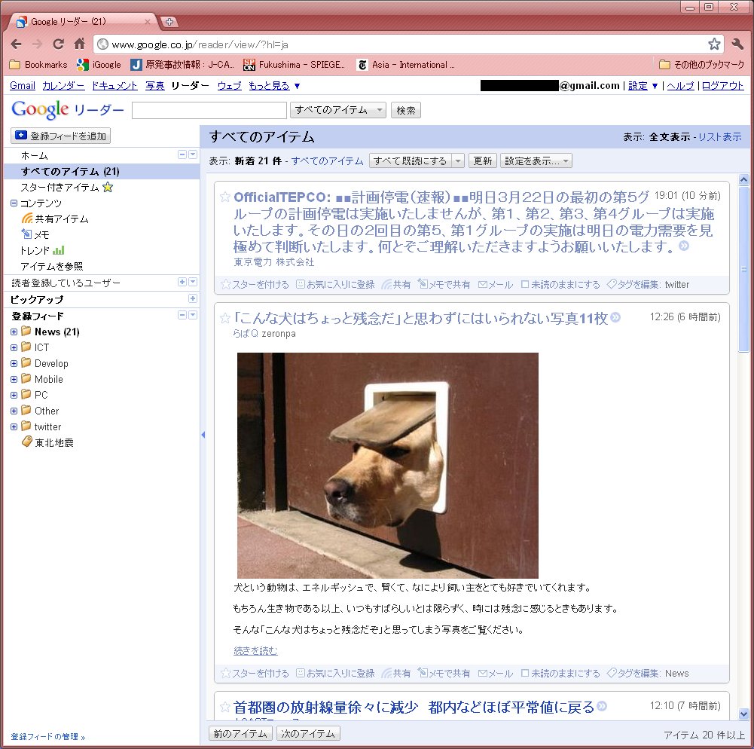754x749 pixels.
Task: Click the 更新 refresh button
Action: tap(482, 160)
